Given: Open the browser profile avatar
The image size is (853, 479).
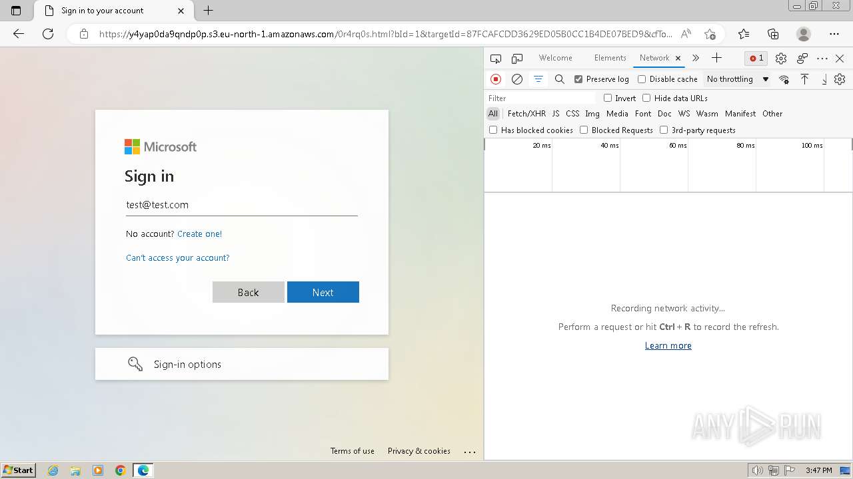Looking at the screenshot, I should point(804,34).
